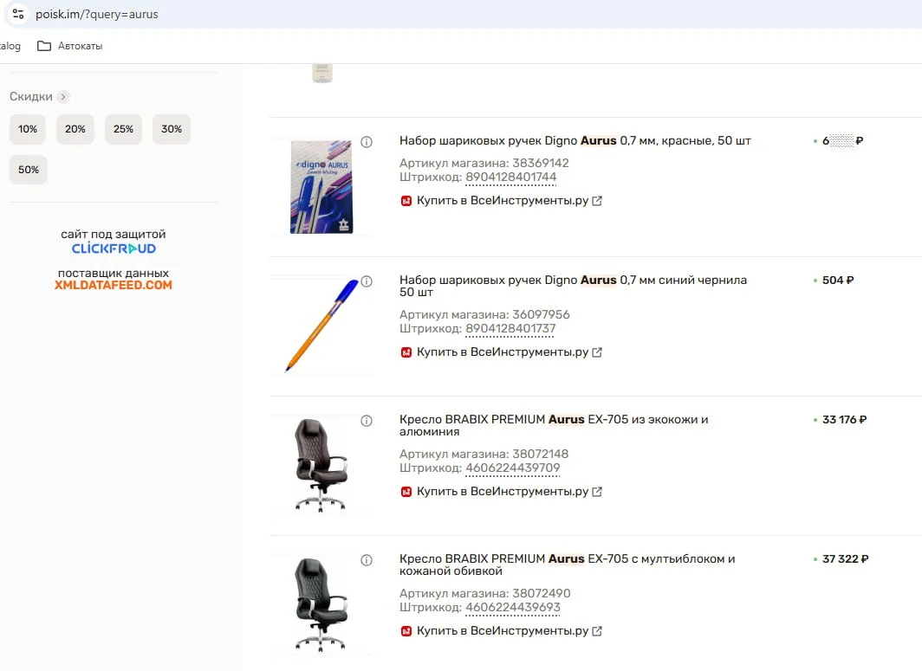
Task: Click info icon for multiblock BRABIX chair
Action: [x=367, y=560]
